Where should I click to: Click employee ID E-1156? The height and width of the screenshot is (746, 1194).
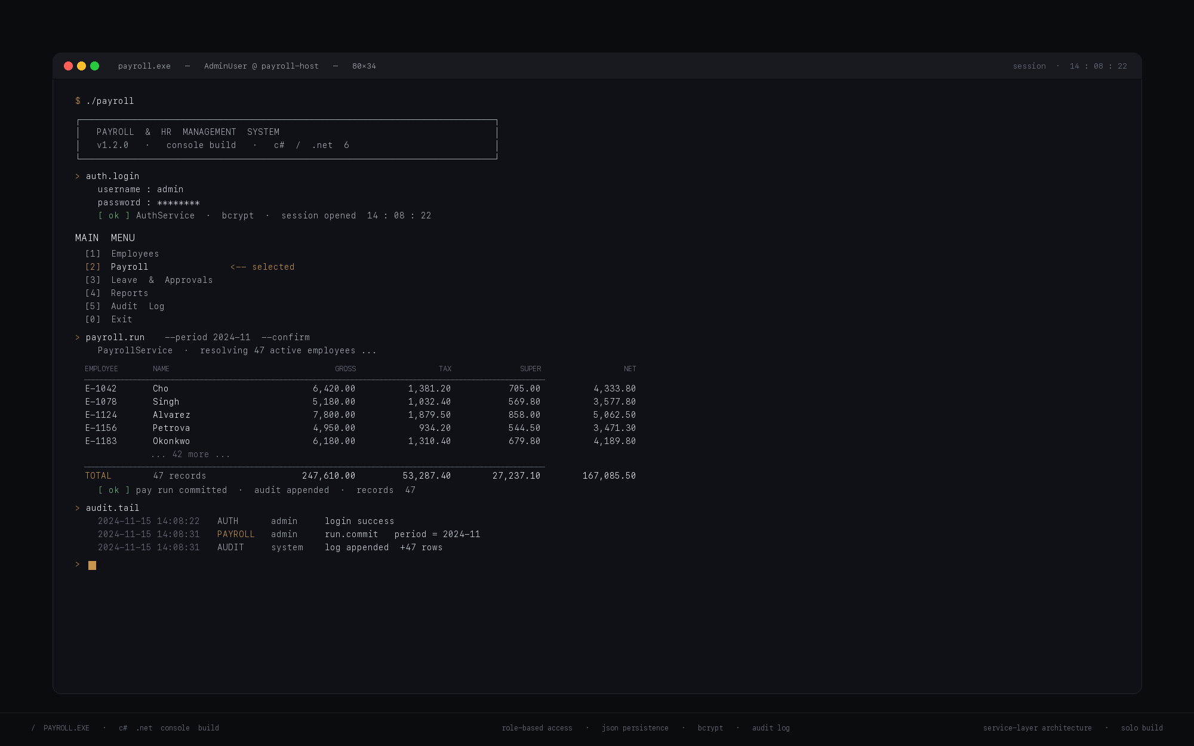(101, 428)
